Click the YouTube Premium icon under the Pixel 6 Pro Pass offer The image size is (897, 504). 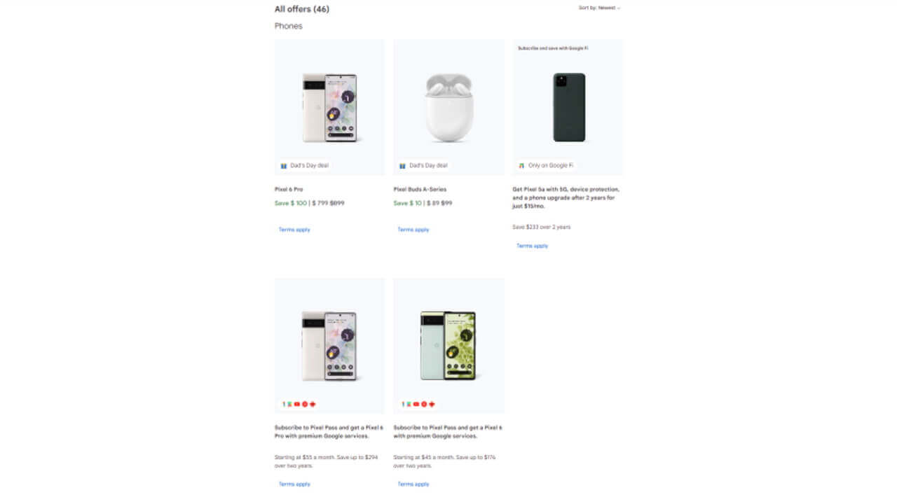click(x=297, y=404)
